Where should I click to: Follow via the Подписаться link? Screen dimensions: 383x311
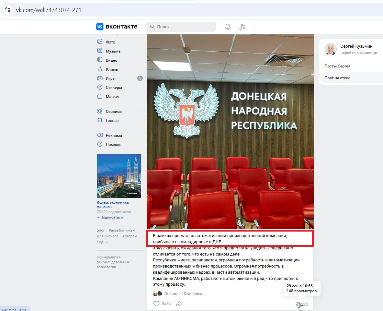pyautogui.click(x=110, y=217)
